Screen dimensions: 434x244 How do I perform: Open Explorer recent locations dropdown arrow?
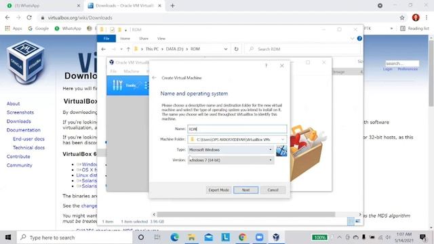121,49
